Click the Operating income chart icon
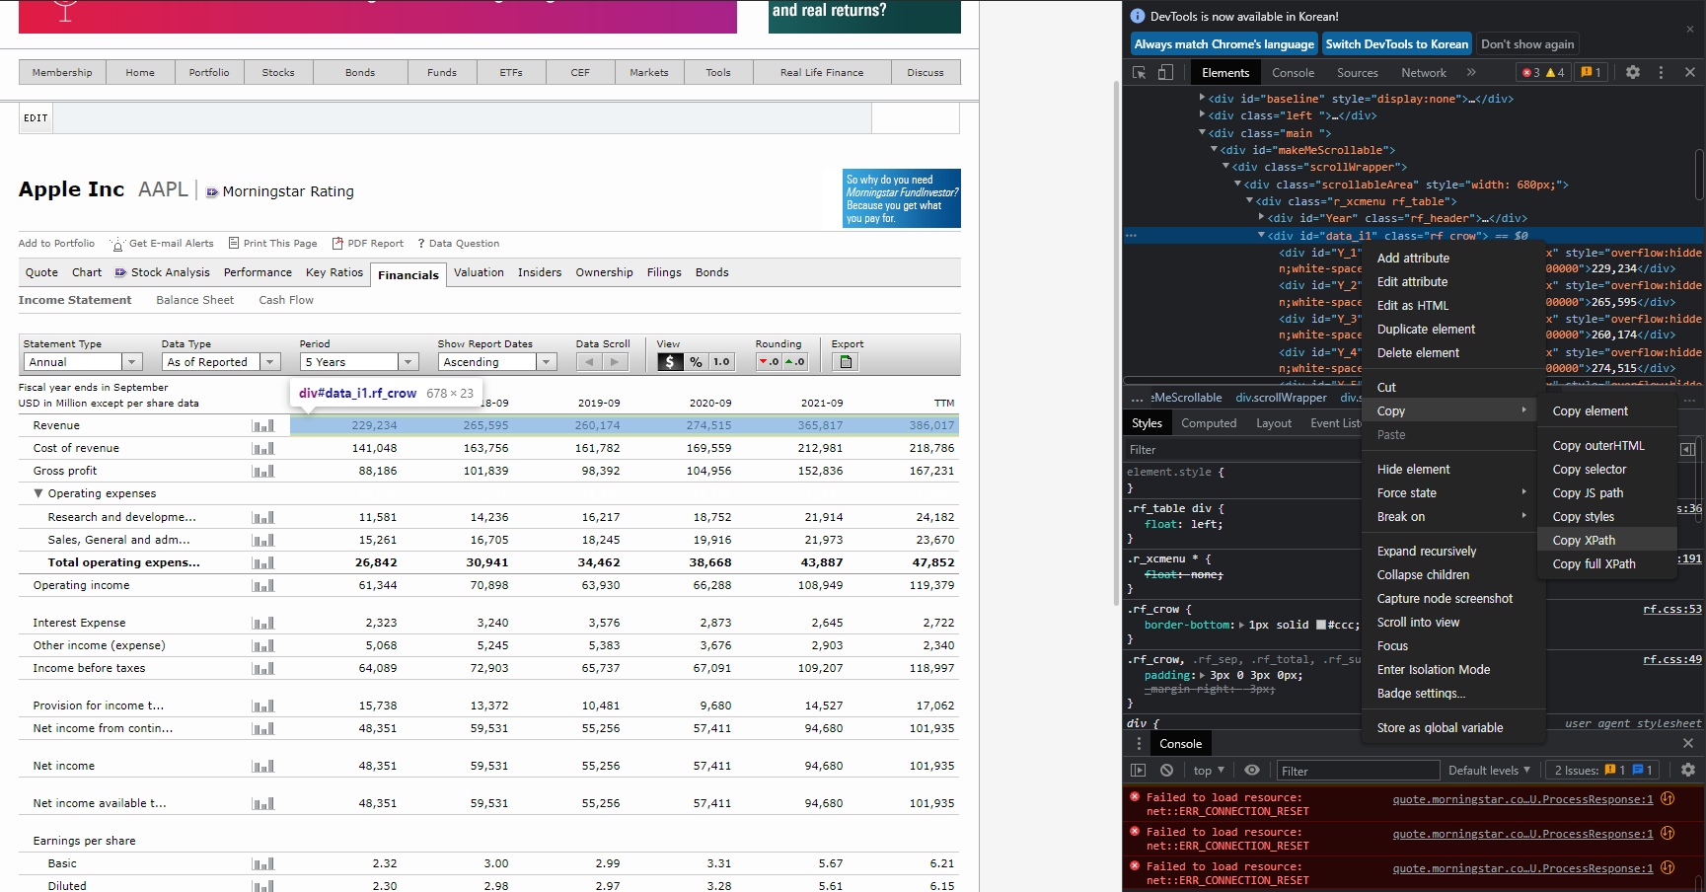 tap(263, 586)
